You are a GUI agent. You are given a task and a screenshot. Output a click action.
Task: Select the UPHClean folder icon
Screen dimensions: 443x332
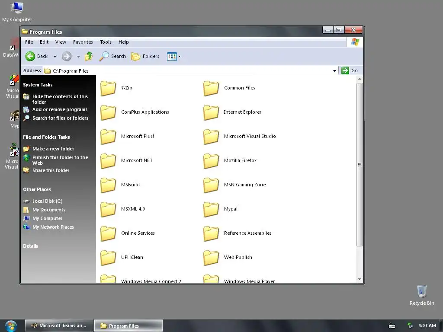pos(108,258)
